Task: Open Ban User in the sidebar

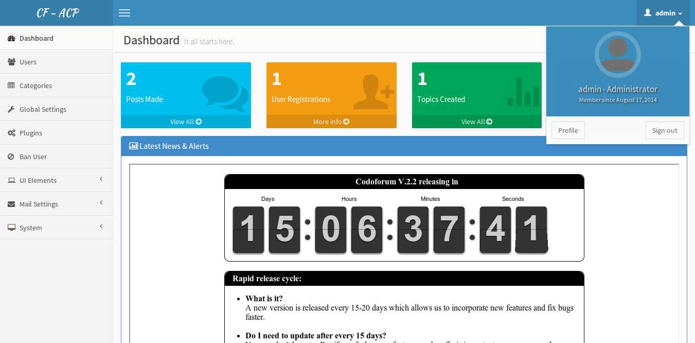Action: tap(57, 157)
